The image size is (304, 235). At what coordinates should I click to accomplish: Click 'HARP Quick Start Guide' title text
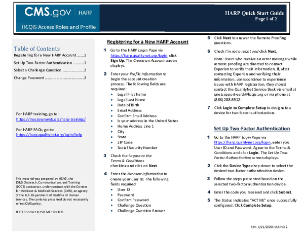click(x=254, y=13)
